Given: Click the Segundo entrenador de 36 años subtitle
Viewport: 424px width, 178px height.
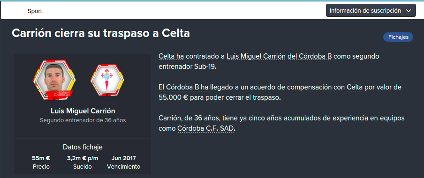Looking at the screenshot, I should click(83, 120).
